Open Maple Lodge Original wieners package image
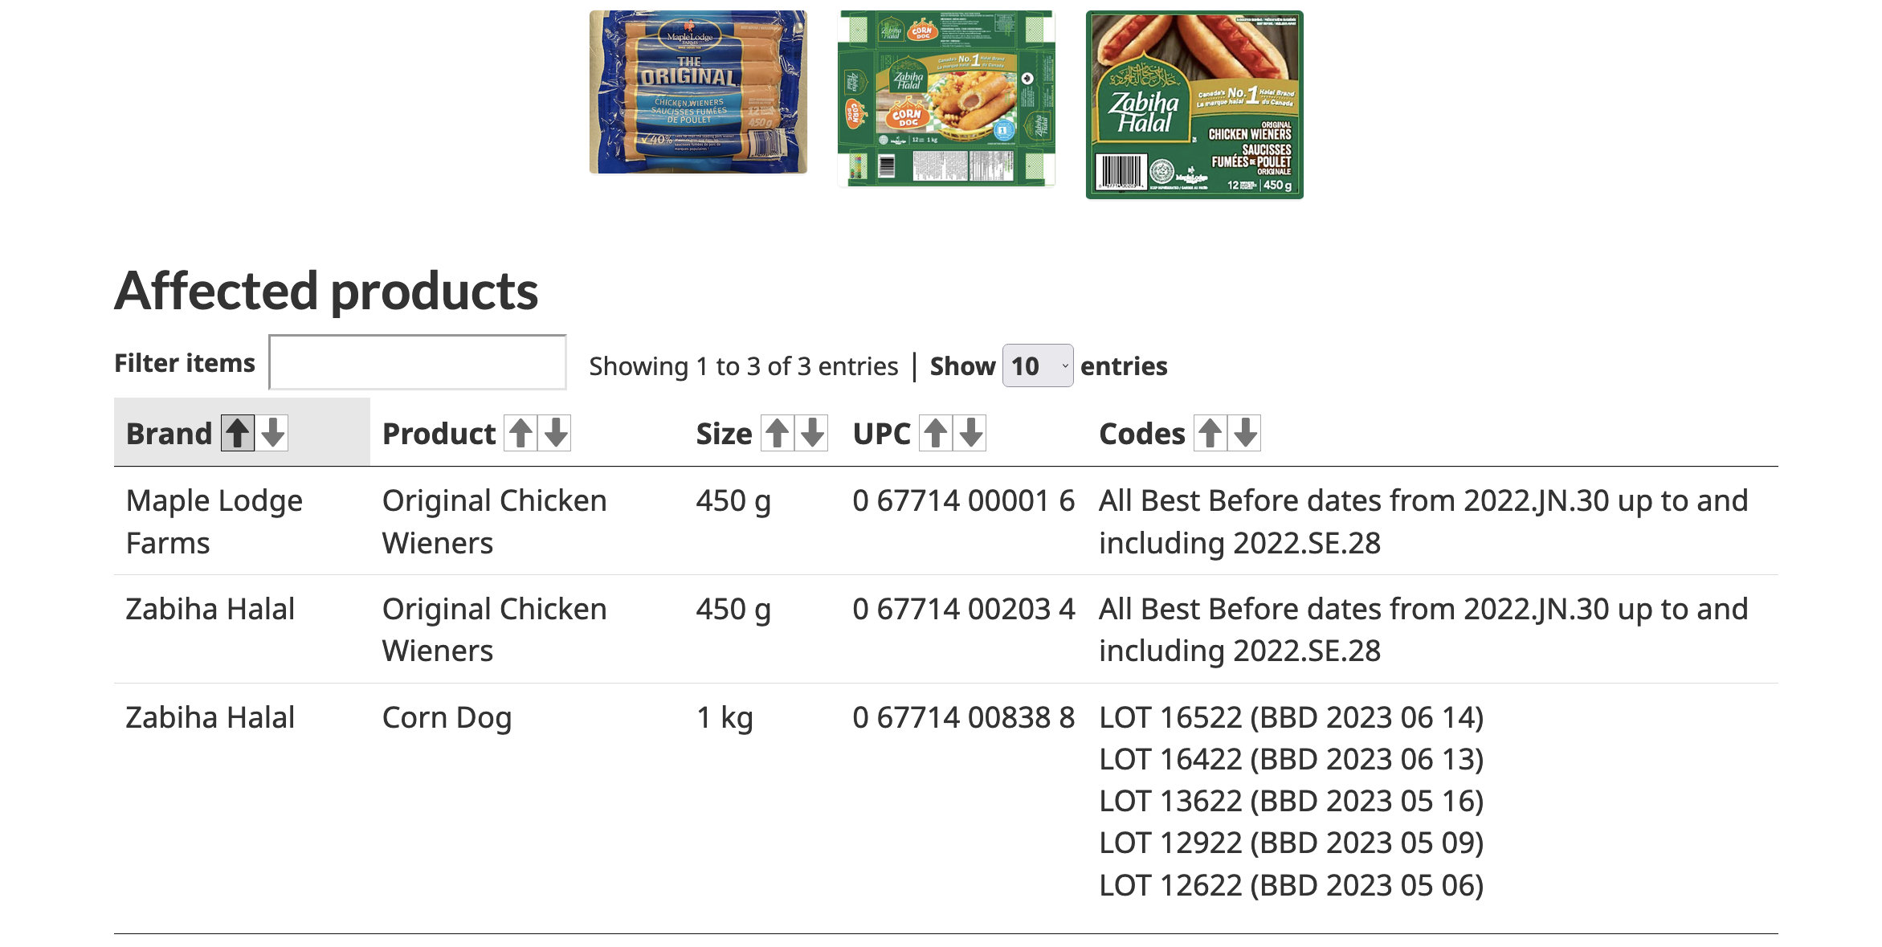Screen dimensions: 1882x947 698,92
